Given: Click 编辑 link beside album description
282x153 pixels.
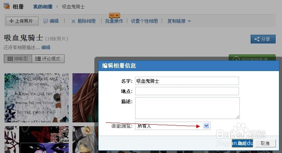Looking at the screenshot, I should [x=46, y=48].
